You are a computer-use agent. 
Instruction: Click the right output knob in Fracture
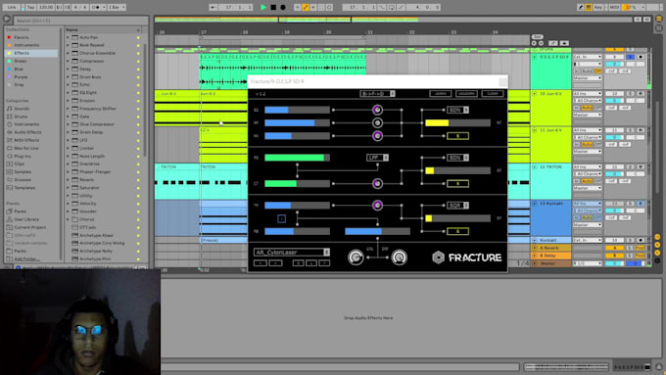click(x=399, y=257)
